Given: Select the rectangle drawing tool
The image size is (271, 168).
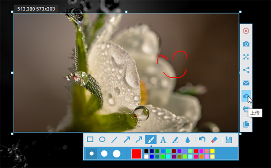Looking at the screenshot, I should tap(90, 139).
